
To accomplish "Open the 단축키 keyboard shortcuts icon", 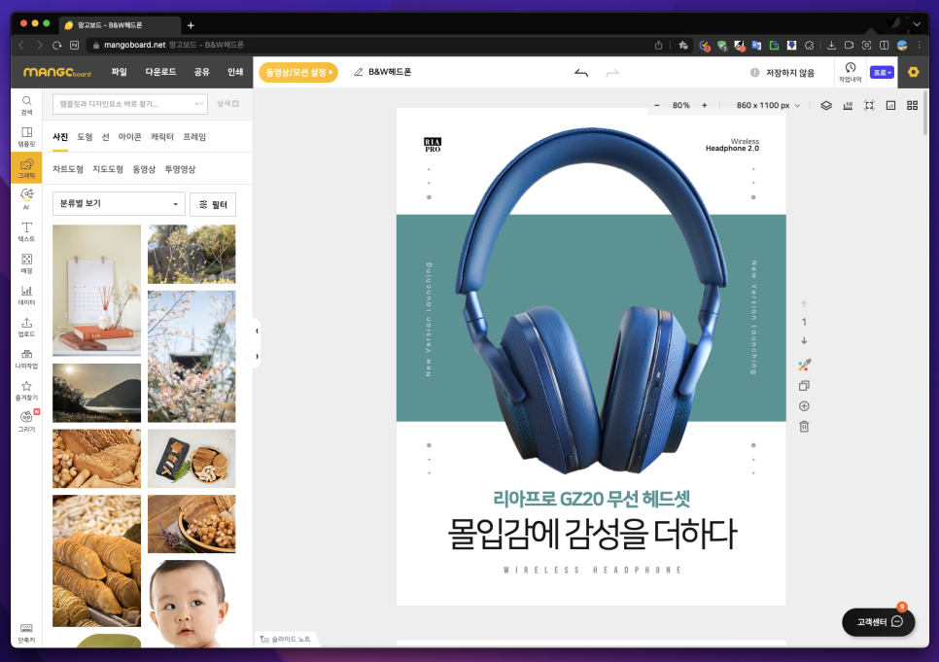I will tap(26, 633).
